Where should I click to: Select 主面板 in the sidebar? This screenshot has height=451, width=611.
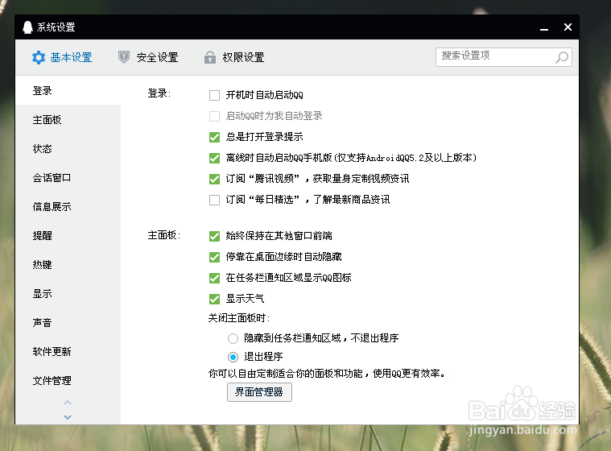(68, 120)
